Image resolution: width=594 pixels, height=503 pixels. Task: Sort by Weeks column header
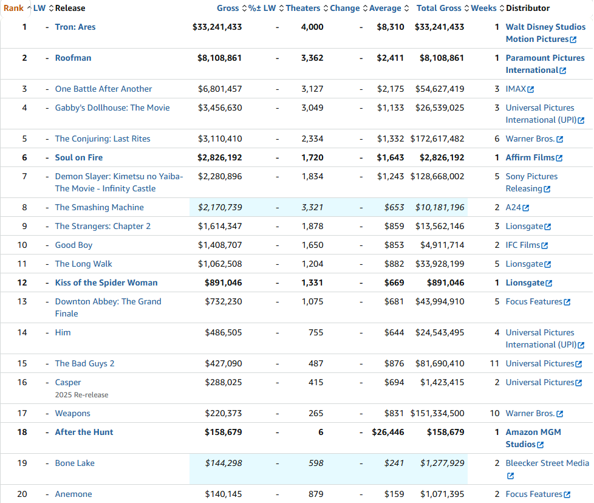483,9
